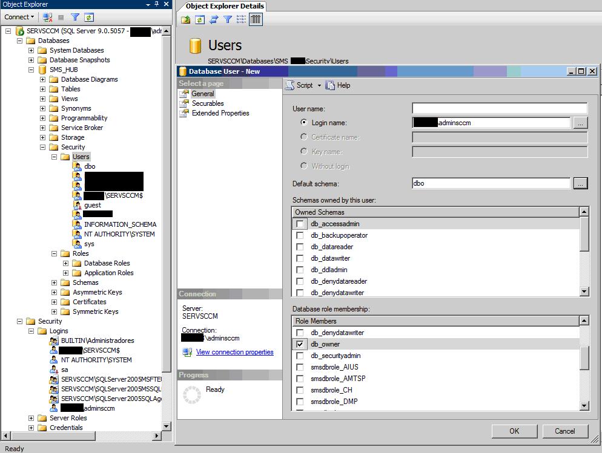Click the Up folder icon in Object Explorer Details
602x453 pixels.
pos(186,19)
